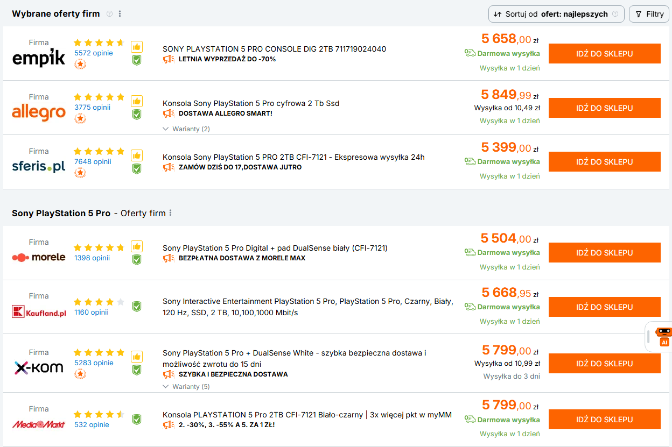
Task: Open the Konsola PLAYSTATION 5 Pro Biało-czarny offer
Action: pyautogui.click(x=307, y=415)
